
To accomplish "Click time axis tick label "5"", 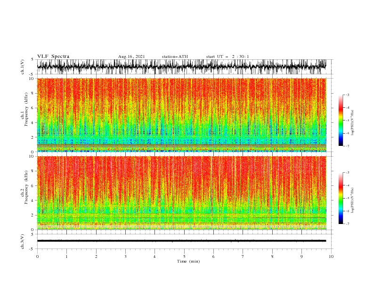I will point(184,256).
